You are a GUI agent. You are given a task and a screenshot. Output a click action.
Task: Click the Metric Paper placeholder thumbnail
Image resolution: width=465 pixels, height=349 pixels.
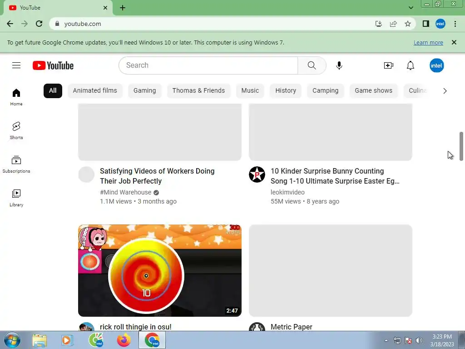(331, 270)
